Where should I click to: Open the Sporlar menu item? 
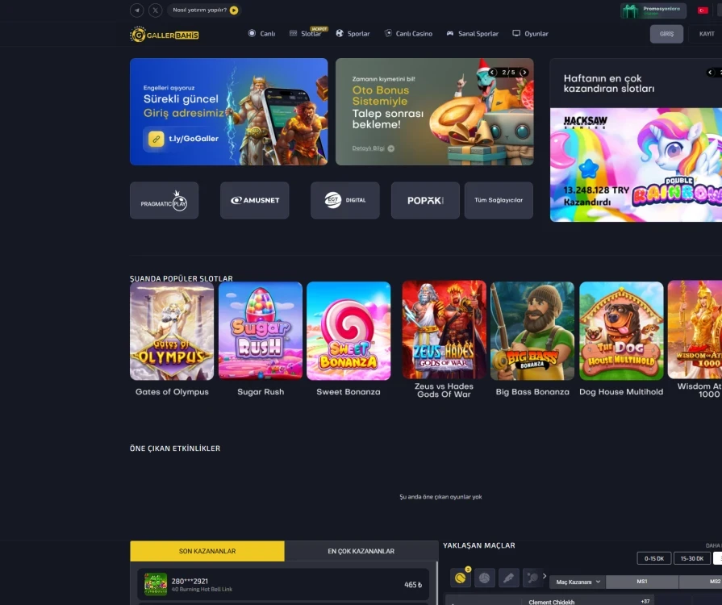(353, 34)
